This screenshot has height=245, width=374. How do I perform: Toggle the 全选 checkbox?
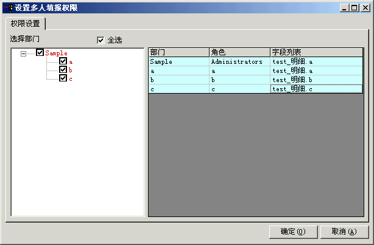(101, 40)
